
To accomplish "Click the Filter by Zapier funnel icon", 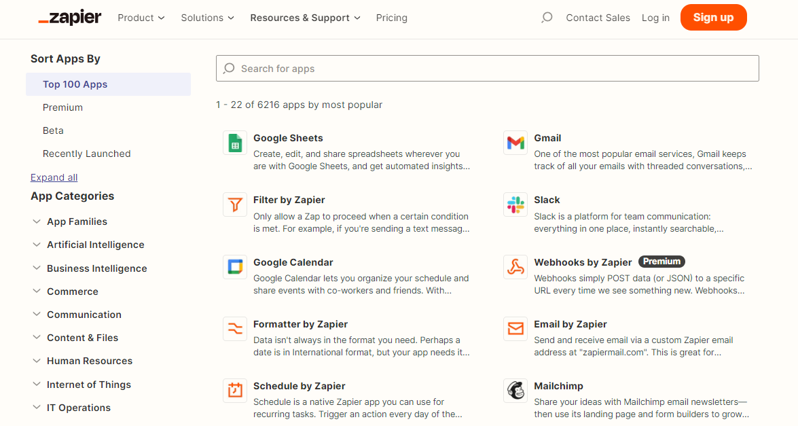I will tap(235, 205).
